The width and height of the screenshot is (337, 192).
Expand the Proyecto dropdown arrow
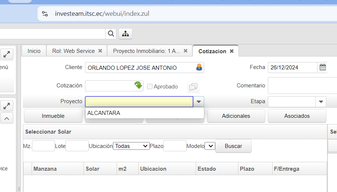(x=199, y=102)
